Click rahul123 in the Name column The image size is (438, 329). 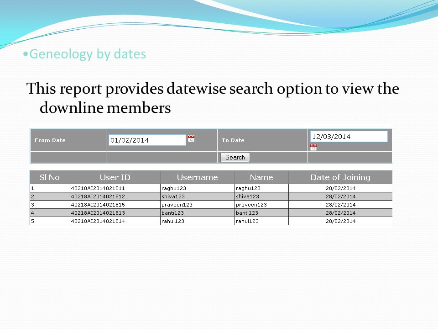coord(247,221)
